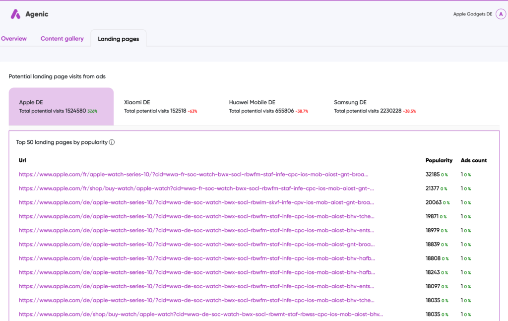This screenshot has width=508, height=321.
Task: Open the Content gallery tab
Action: pyautogui.click(x=62, y=39)
